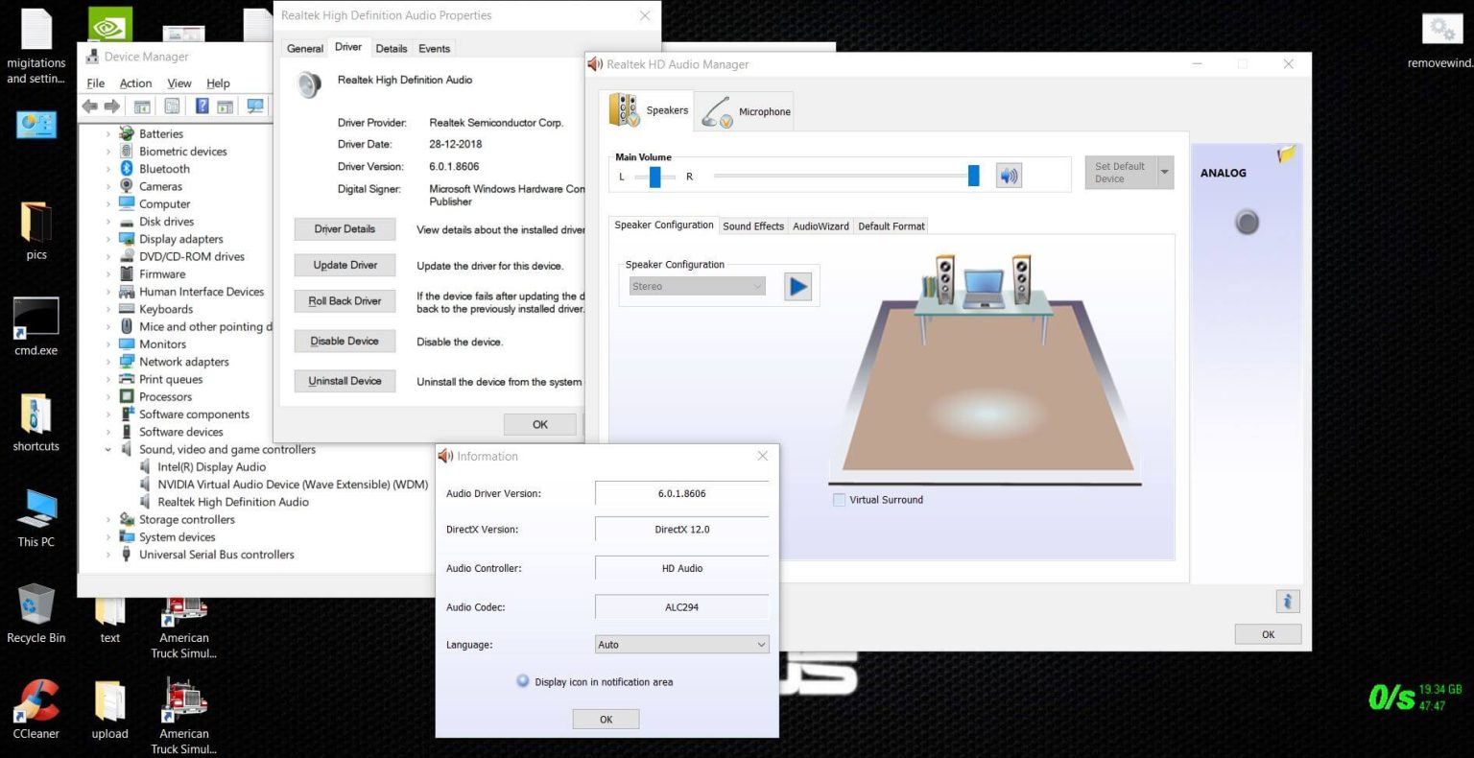Uninstall the Realtek audio device
The image size is (1474, 758).
344,381
